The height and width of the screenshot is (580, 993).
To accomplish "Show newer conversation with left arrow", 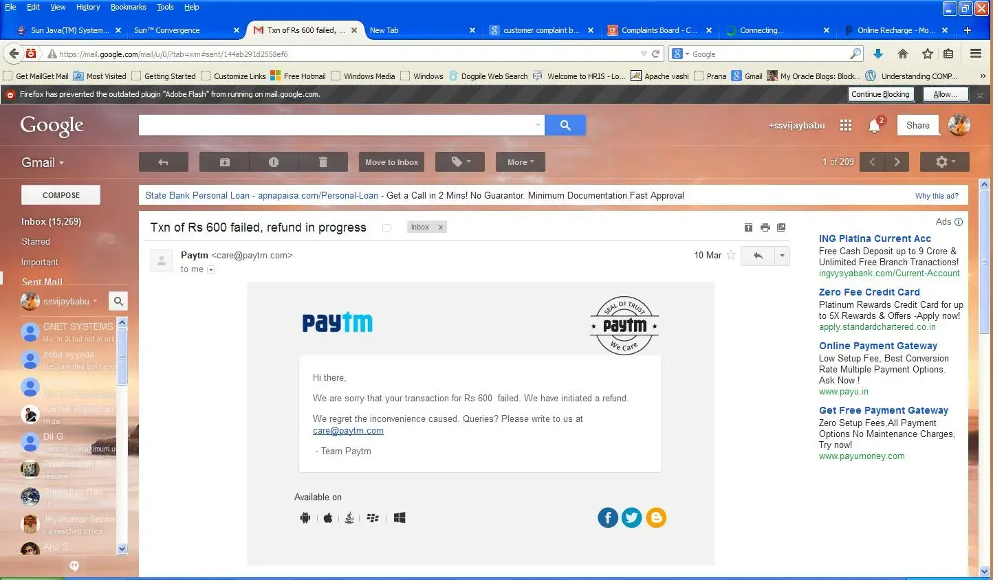I will [x=872, y=162].
